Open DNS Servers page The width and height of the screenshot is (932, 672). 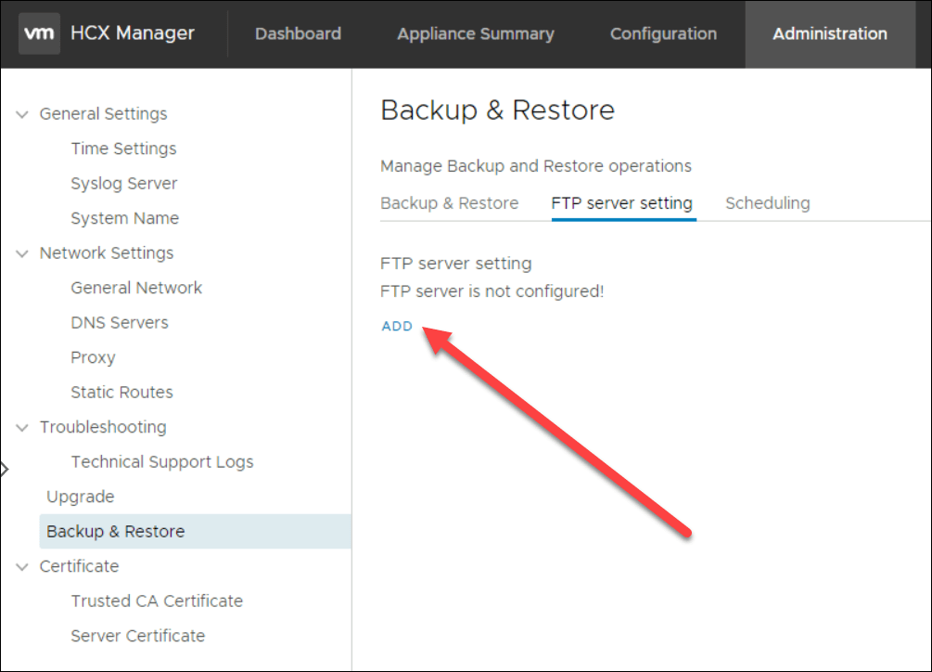click(120, 323)
